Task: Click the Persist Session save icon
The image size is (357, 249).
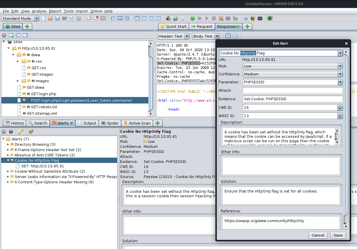Action: (58, 18)
